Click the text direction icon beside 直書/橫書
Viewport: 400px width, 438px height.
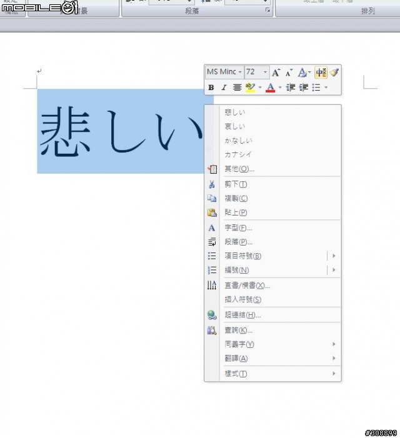[x=212, y=285]
